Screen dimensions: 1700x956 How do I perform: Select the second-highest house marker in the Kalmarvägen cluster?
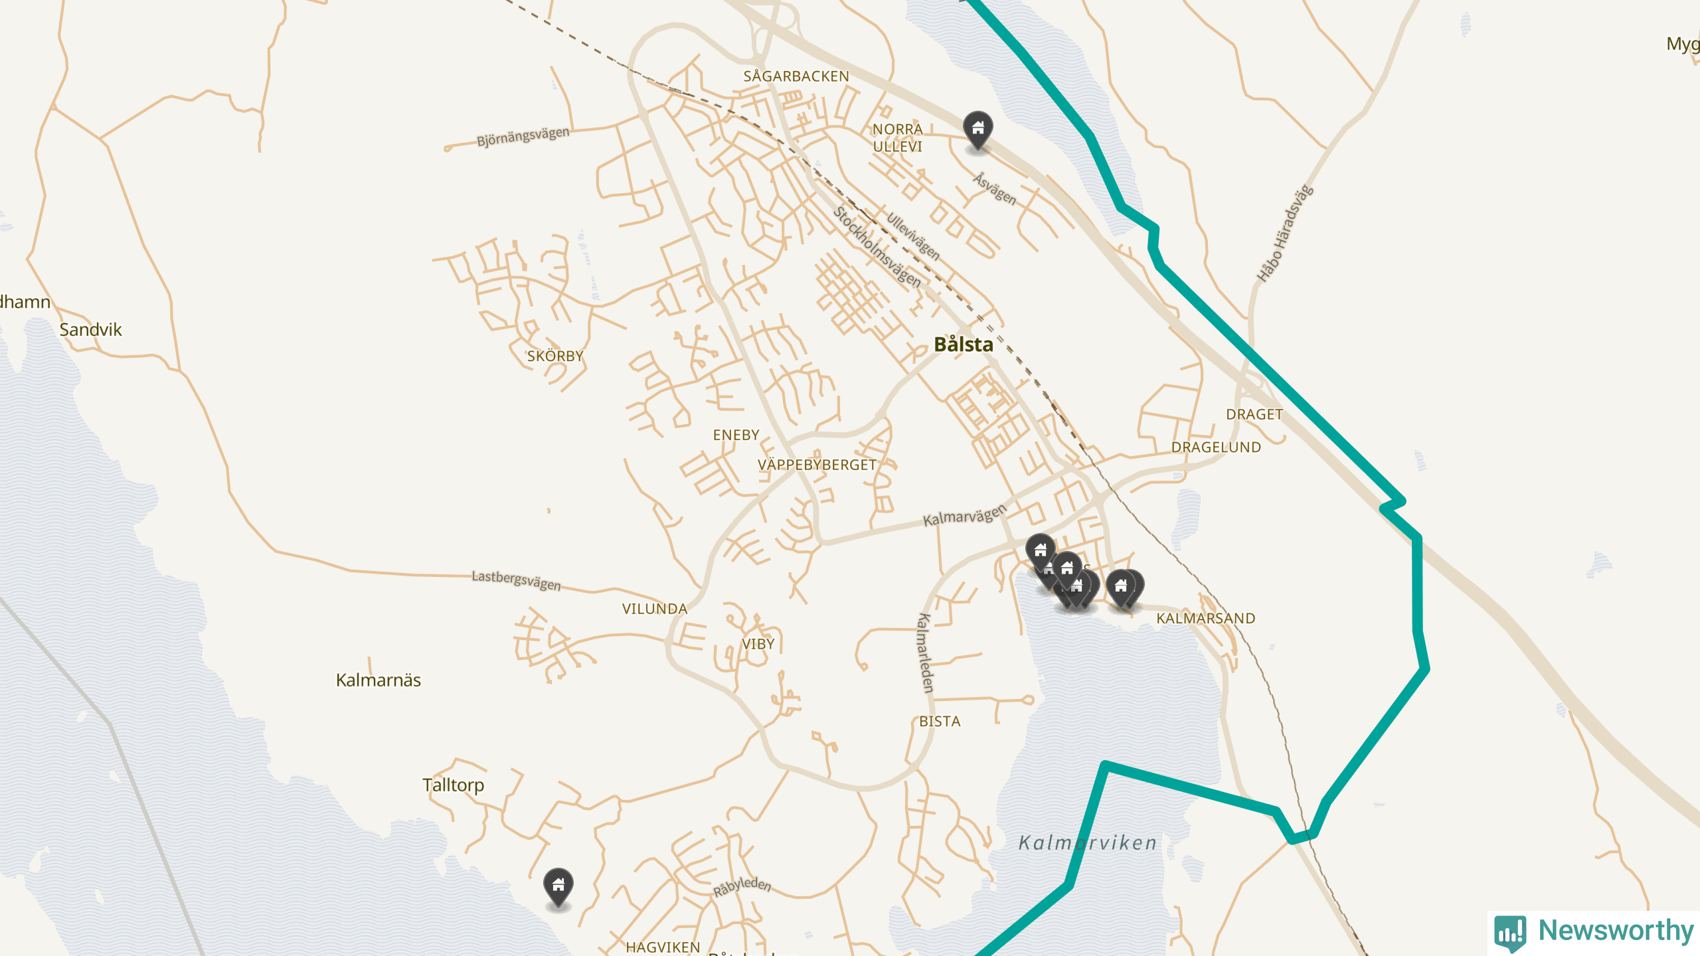coord(1067,570)
